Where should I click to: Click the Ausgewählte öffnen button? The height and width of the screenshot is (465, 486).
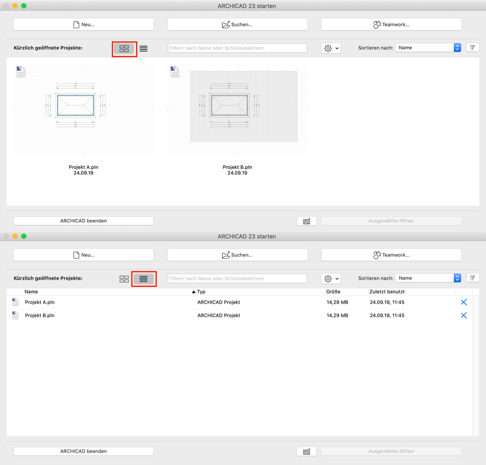[391, 220]
